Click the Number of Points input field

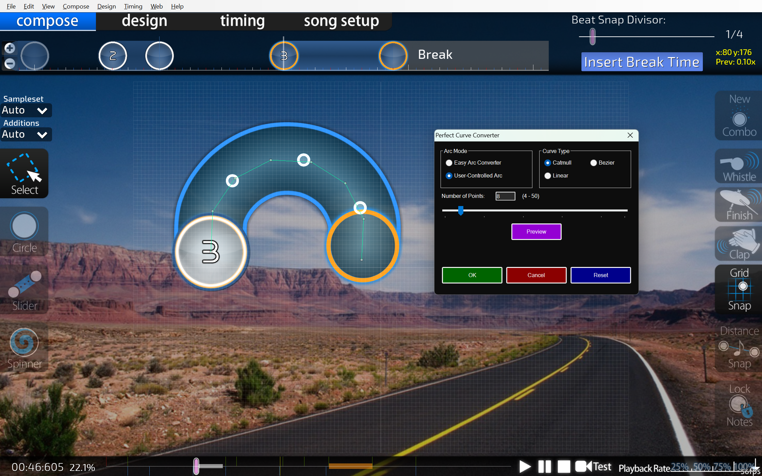pos(505,196)
